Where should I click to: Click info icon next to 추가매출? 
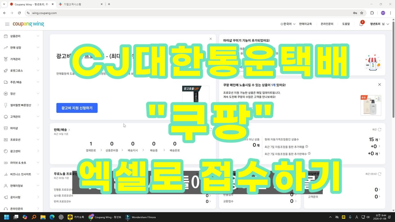(x=307, y=146)
